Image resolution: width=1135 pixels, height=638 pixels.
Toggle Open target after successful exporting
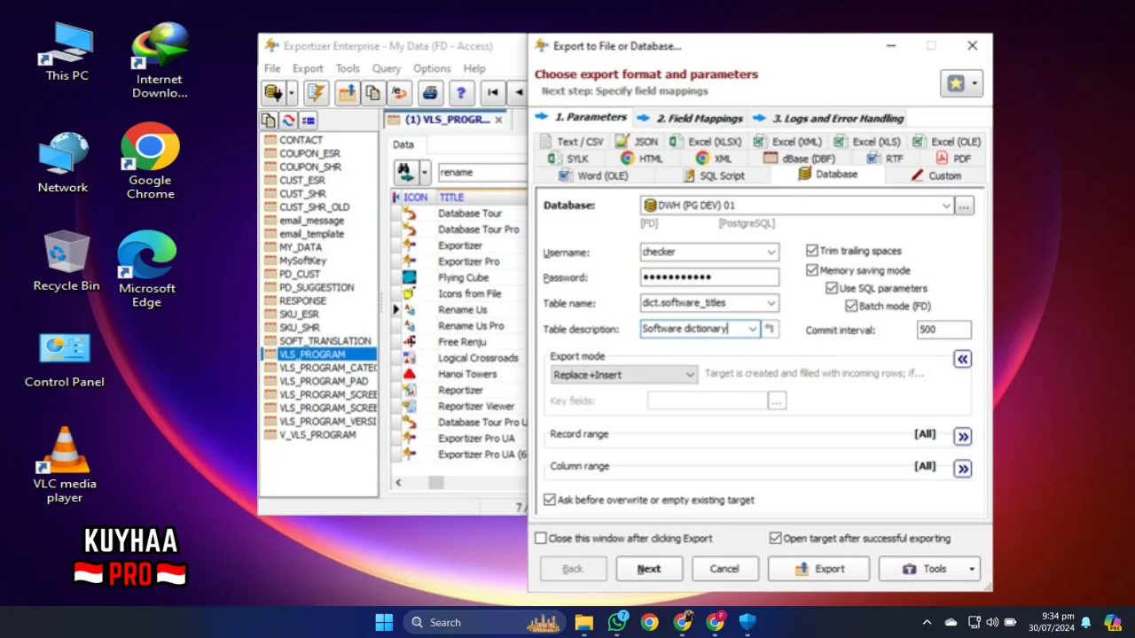coord(776,538)
